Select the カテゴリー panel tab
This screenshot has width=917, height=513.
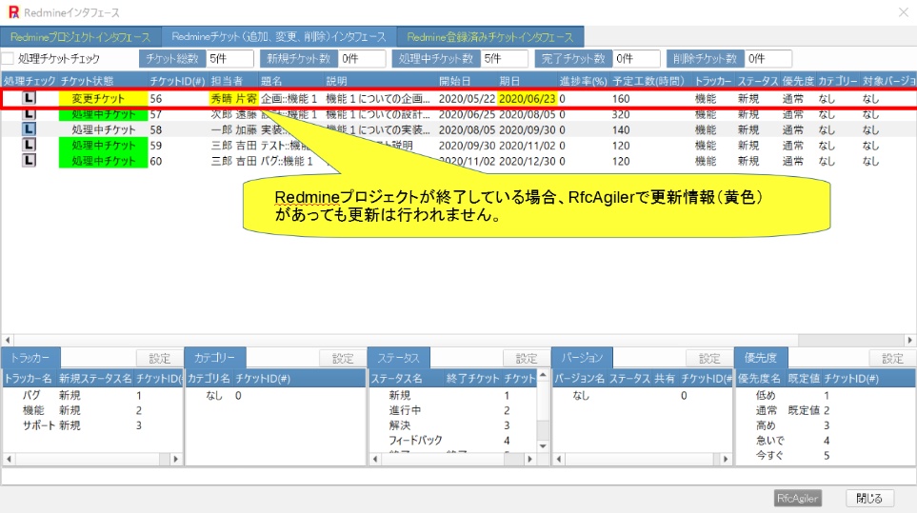click(214, 358)
